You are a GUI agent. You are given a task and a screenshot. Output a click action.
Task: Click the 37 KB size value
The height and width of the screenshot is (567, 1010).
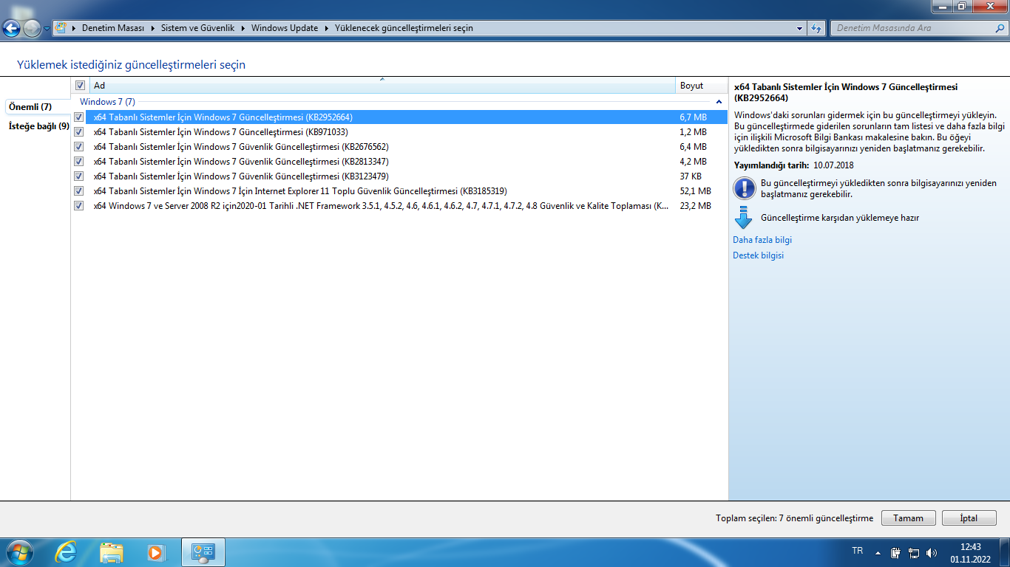[x=691, y=176]
